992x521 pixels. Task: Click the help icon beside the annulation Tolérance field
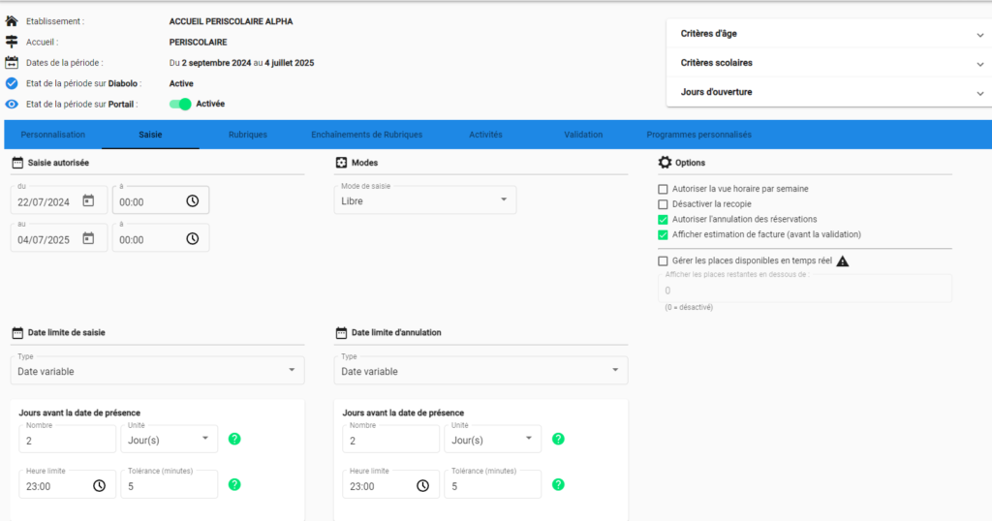[x=558, y=484]
